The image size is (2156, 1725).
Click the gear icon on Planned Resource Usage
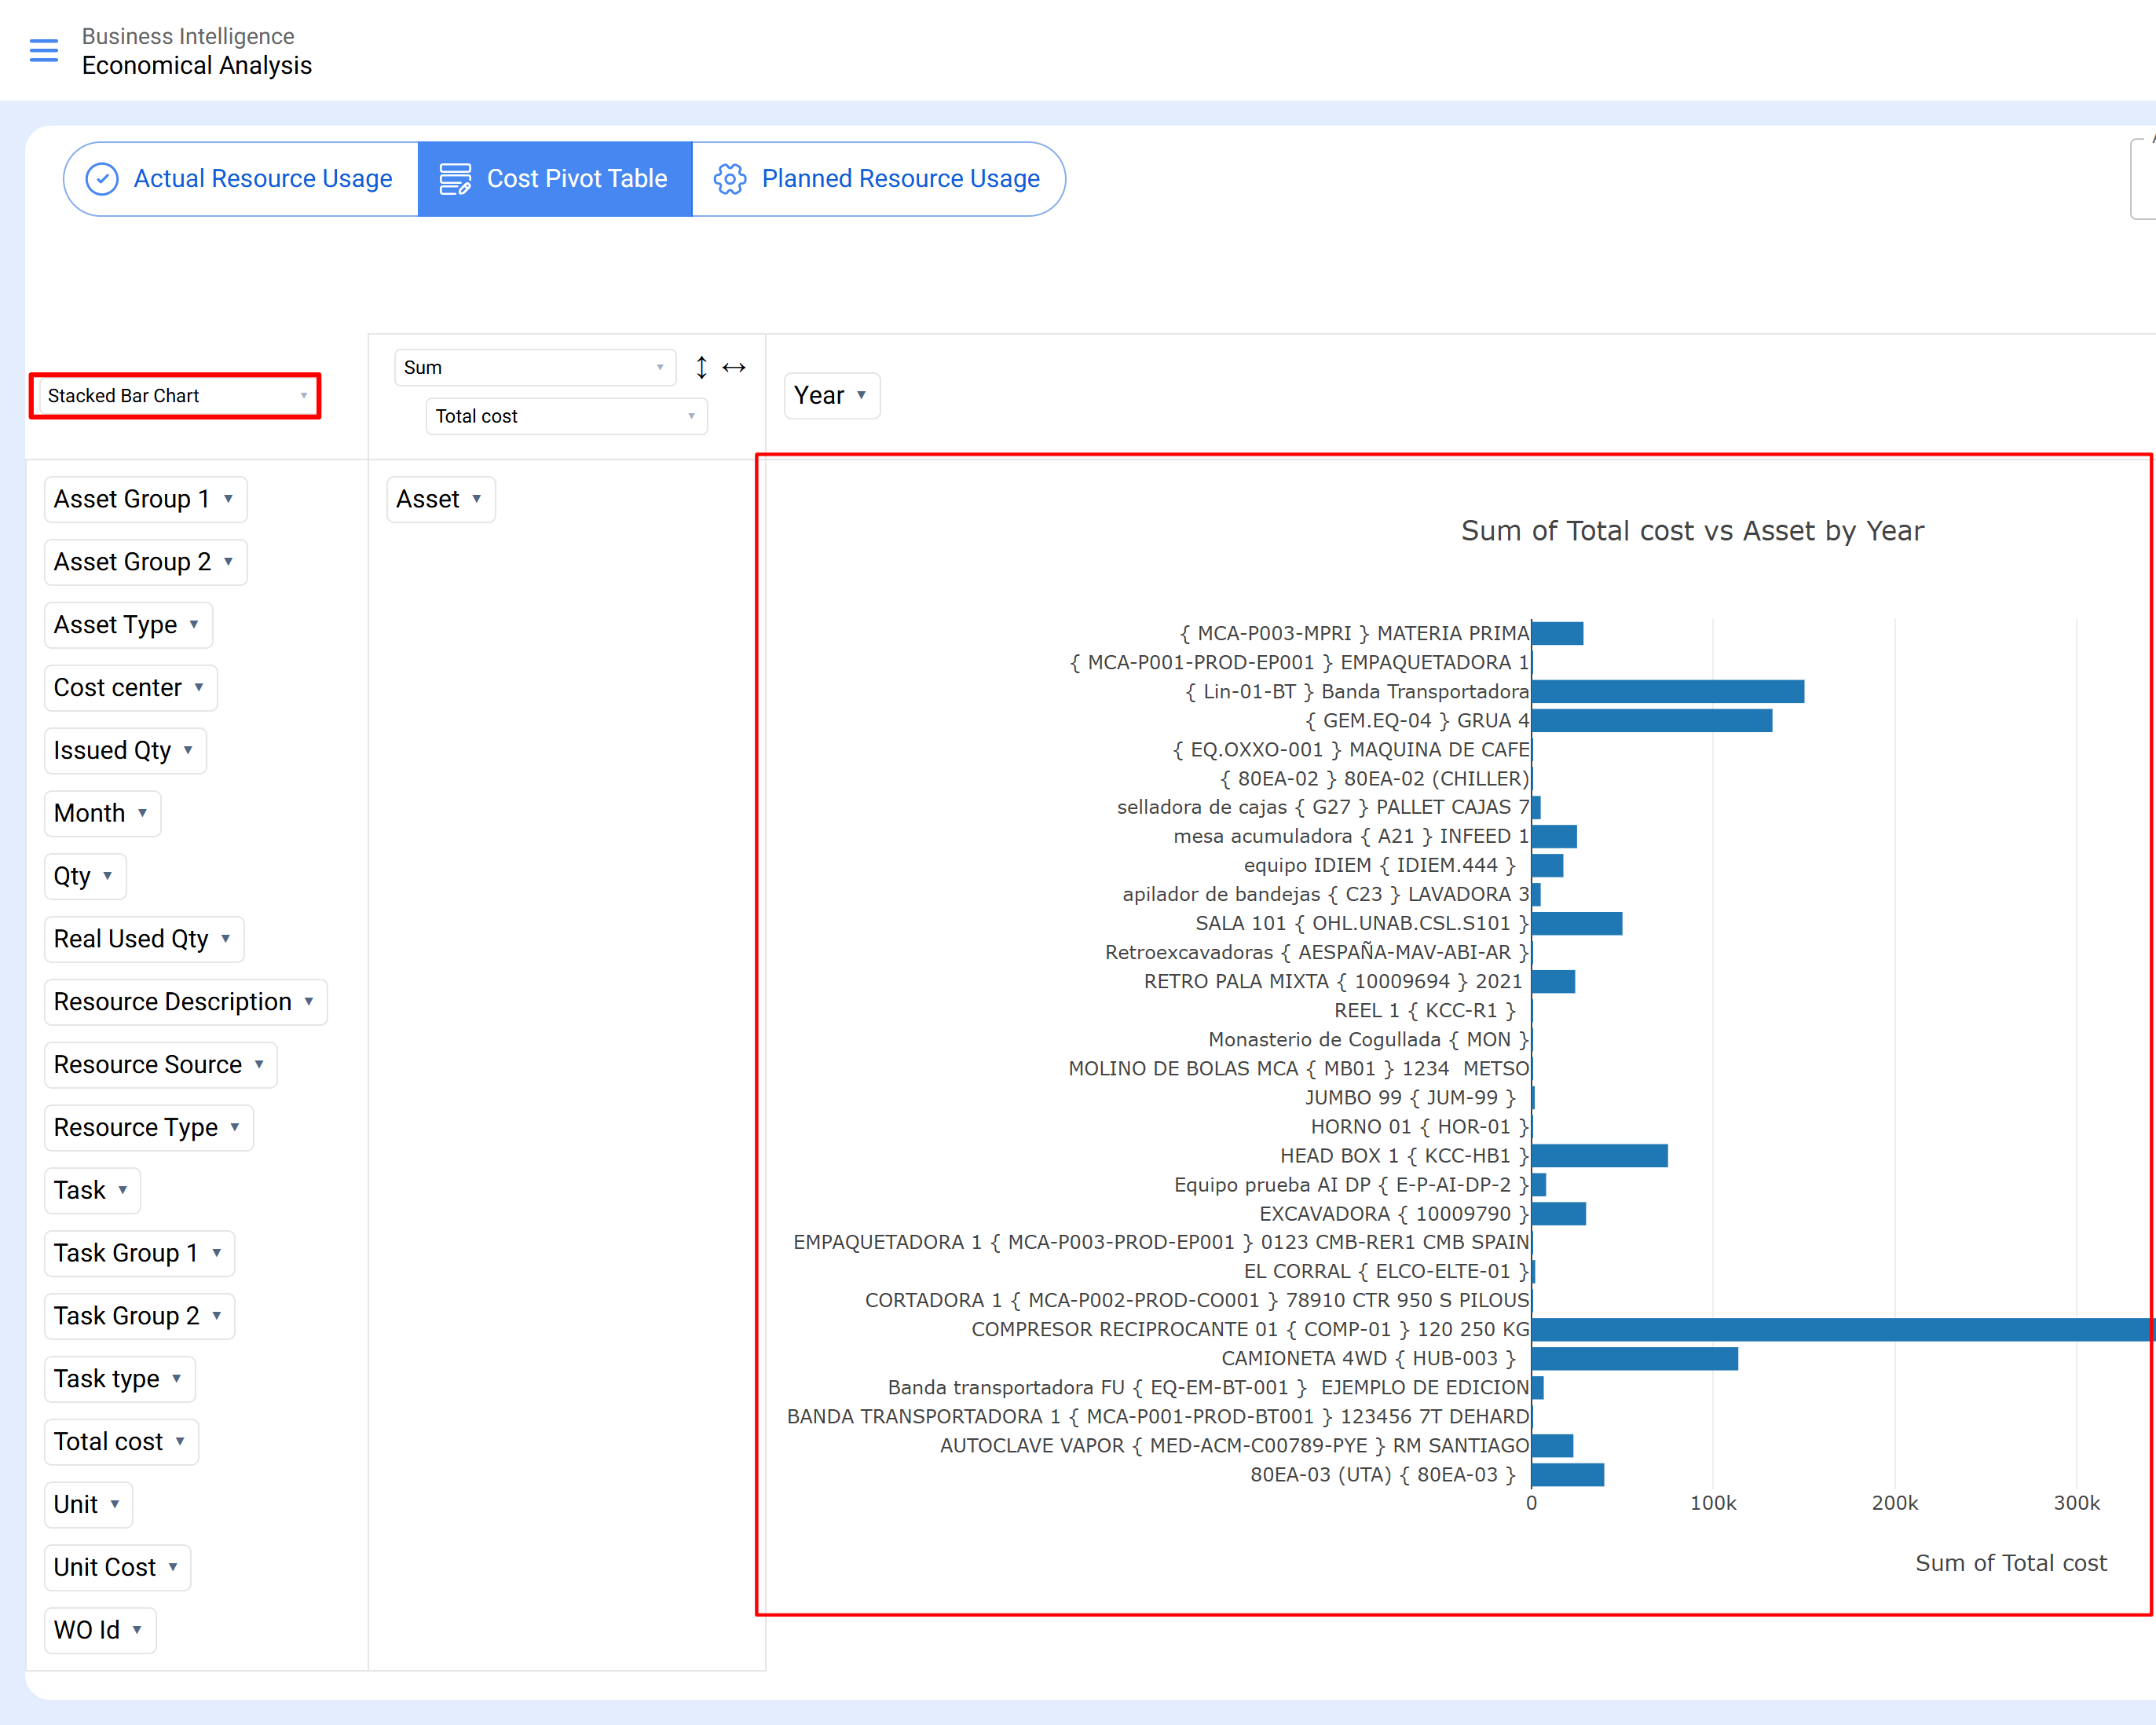click(729, 179)
